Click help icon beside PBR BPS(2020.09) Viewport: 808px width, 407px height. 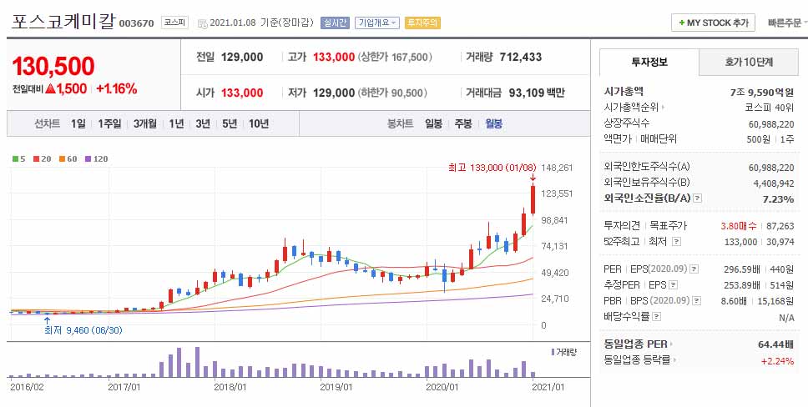(697, 301)
